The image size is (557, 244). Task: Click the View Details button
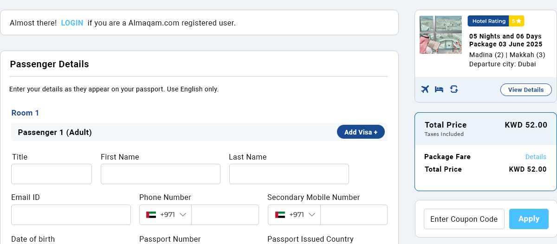(x=526, y=90)
